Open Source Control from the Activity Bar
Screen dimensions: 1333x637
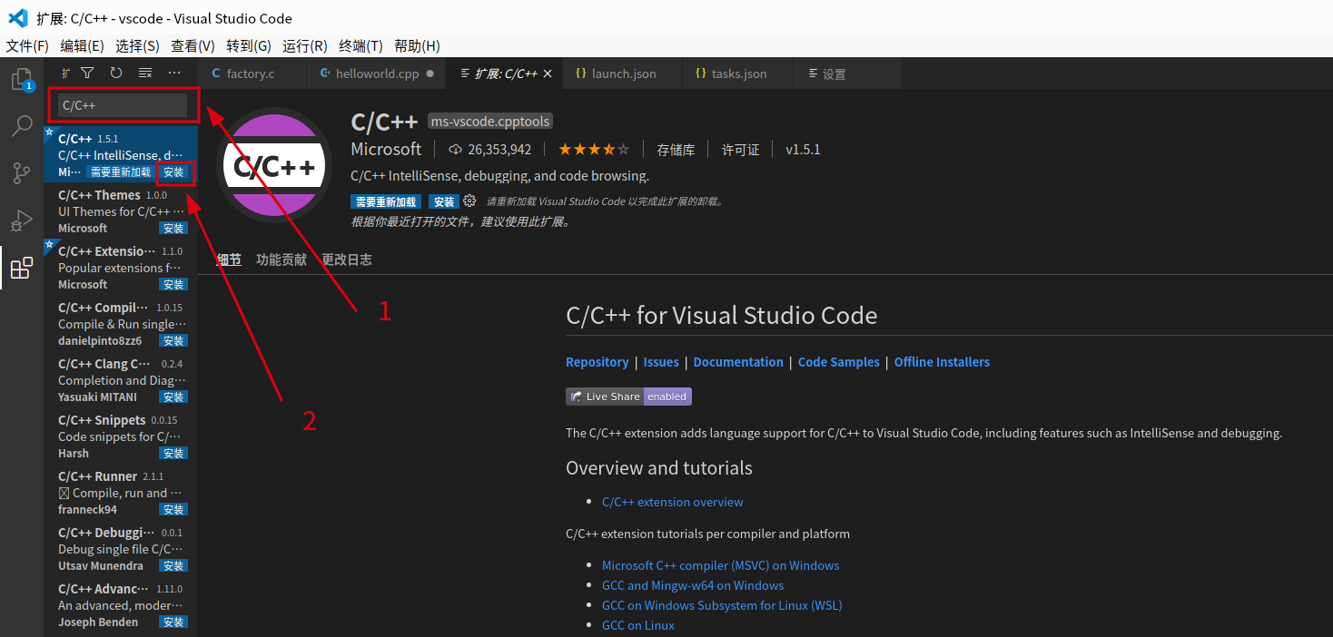[22, 173]
